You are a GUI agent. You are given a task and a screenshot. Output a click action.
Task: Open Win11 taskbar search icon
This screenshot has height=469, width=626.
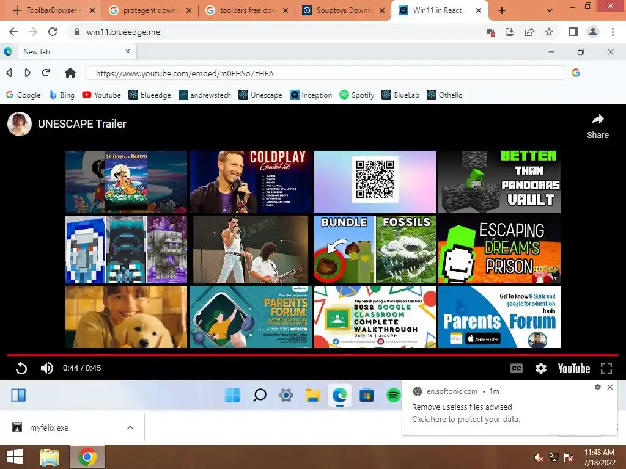pos(259,395)
